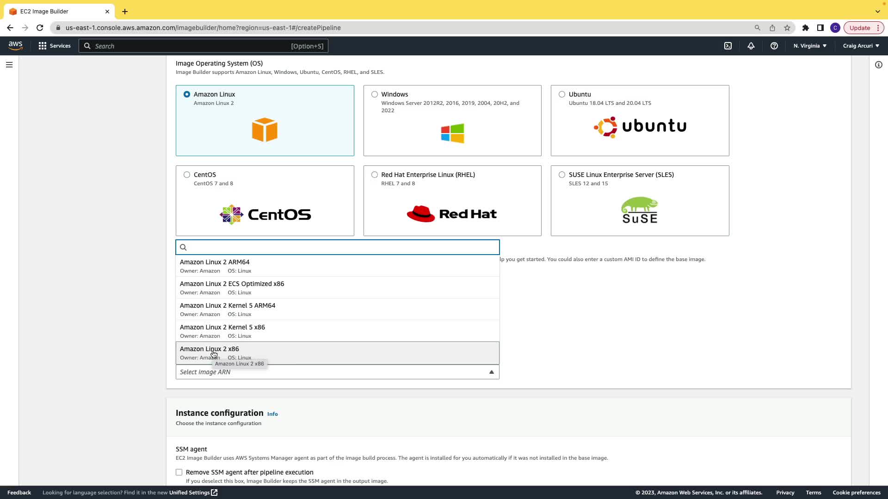This screenshot has width=888, height=499.
Task: Open AWS CloudShell terminal icon
Action: coord(728,46)
